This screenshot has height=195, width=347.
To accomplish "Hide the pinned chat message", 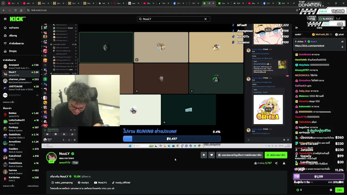I will click(x=342, y=42).
